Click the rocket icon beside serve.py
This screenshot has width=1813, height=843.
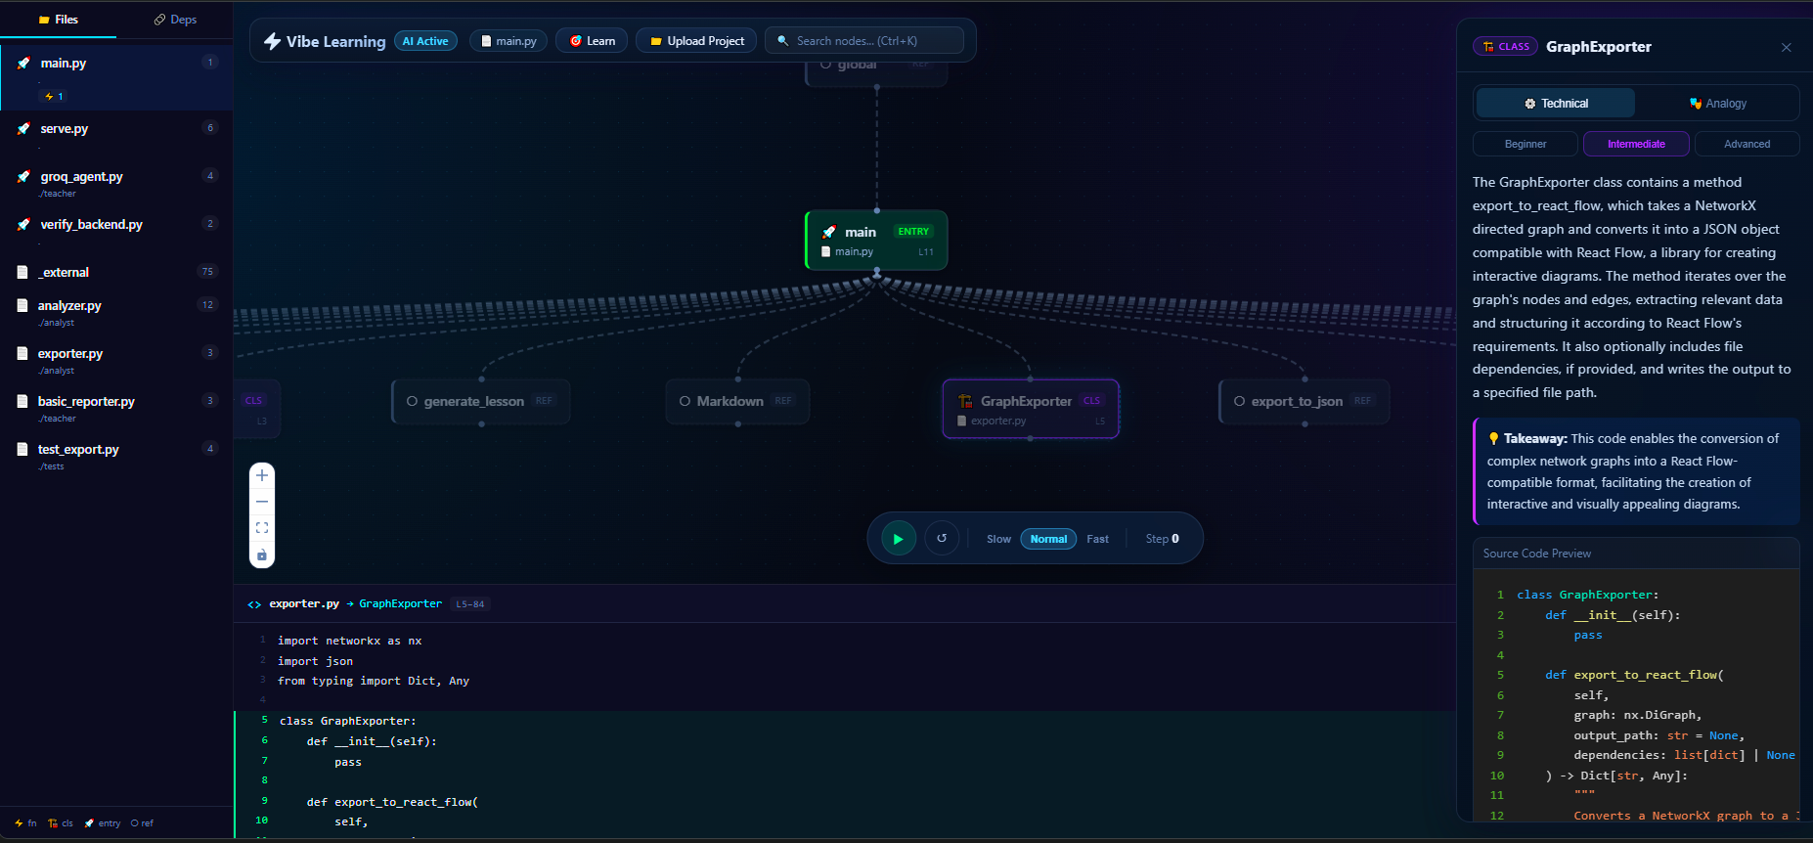click(x=23, y=128)
